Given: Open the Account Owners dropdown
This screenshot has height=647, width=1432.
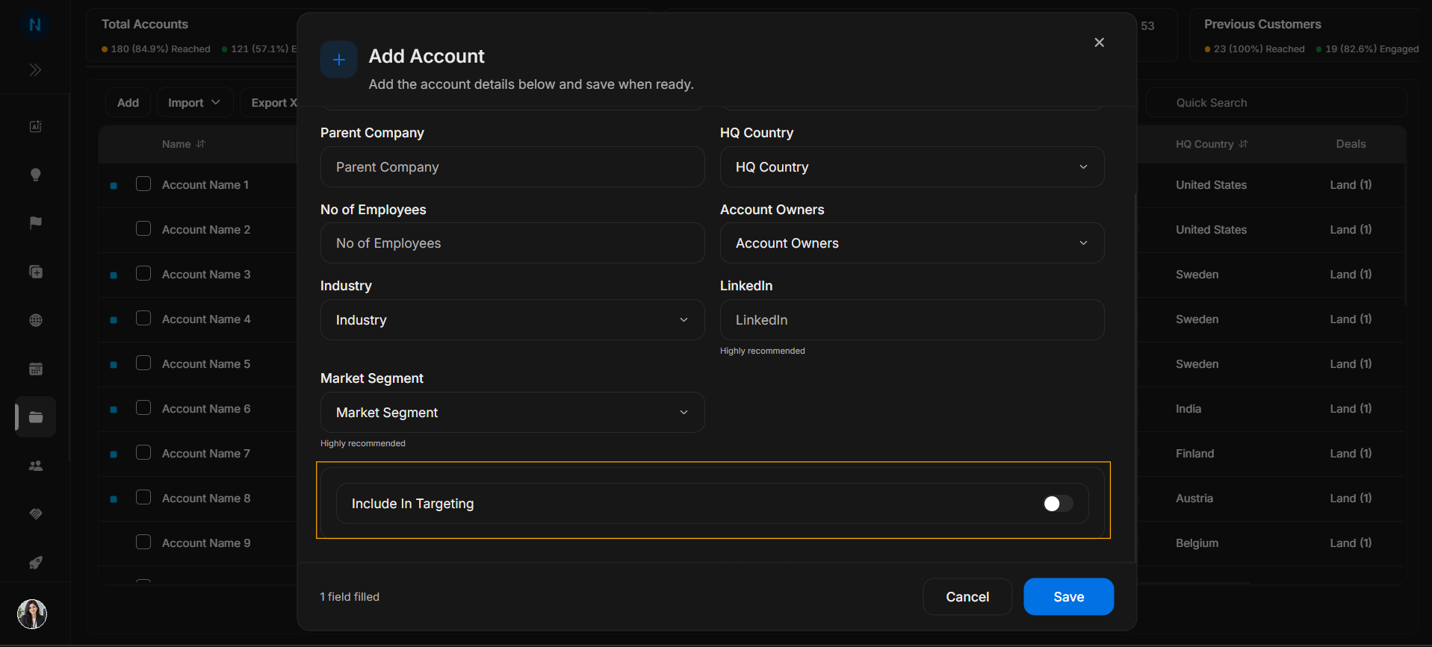Looking at the screenshot, I should 911,243.
